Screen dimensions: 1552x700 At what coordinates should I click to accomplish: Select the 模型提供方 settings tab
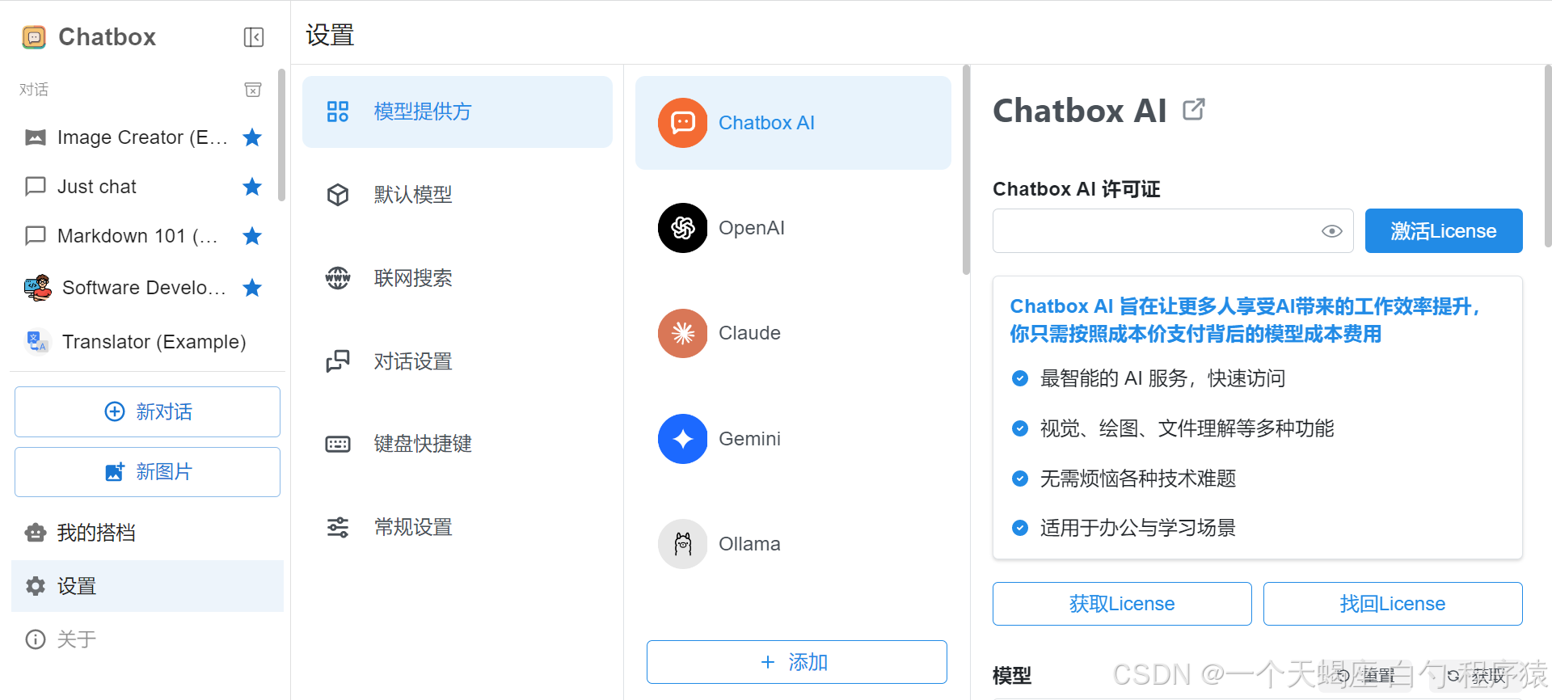(458, 112)
